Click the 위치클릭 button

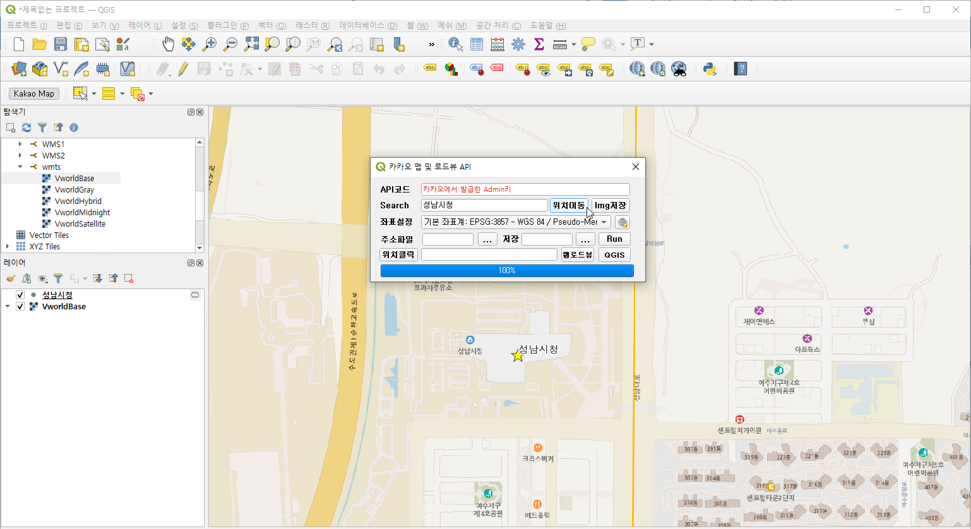(398, 254)
